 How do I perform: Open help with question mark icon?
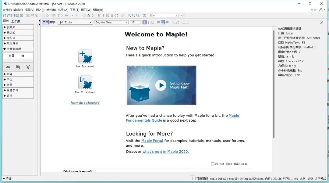(x=144, y=16)
